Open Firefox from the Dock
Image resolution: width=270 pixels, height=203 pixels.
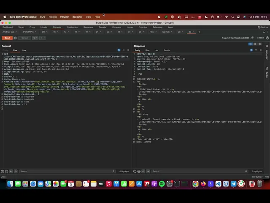click(203, 184)
